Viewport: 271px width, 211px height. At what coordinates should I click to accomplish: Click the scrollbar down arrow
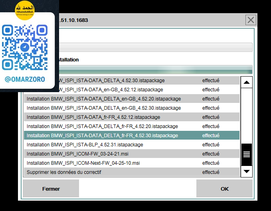pos(247,172)
